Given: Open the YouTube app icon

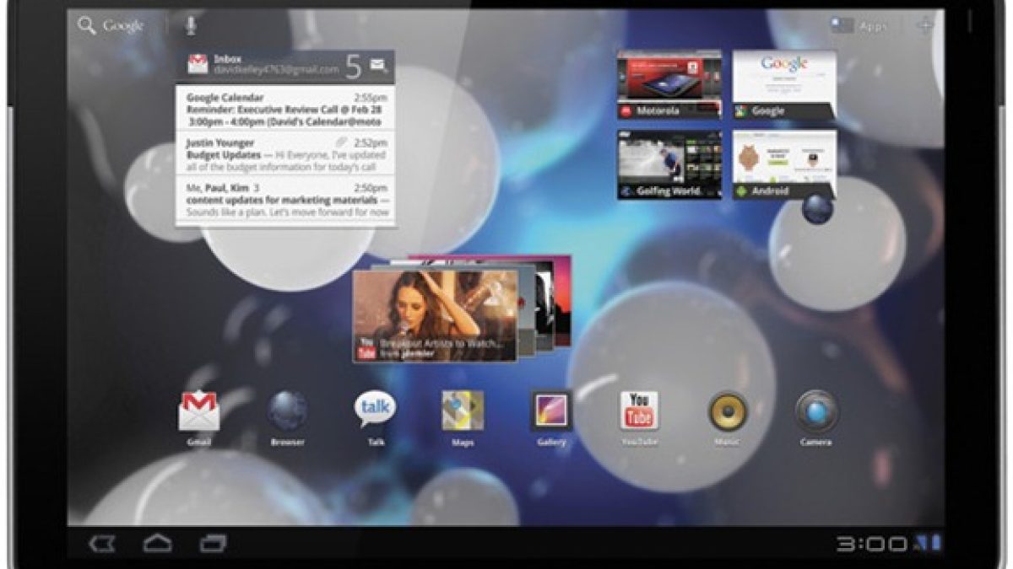Looking at the screenshot, I should click(x=639, y=411).
